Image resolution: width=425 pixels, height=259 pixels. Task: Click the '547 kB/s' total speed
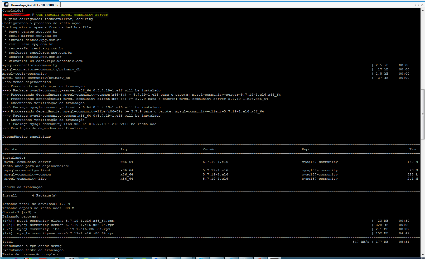(361, 242)
